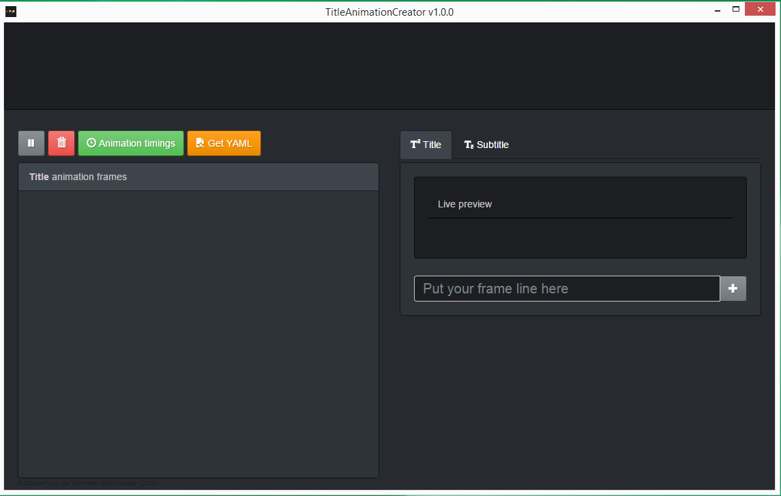Select the Title tab
Screen dimensions: 781x496
click(x=426, y=145)
